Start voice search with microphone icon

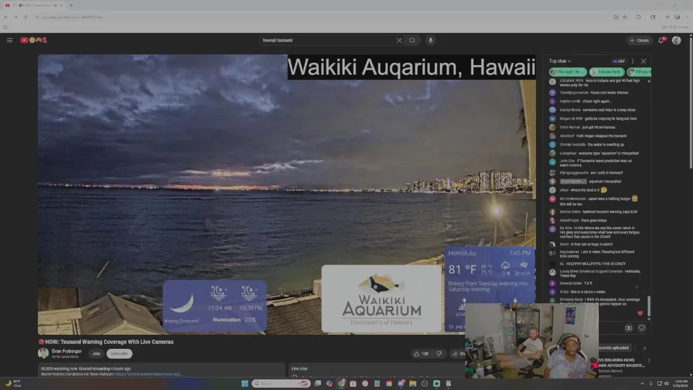click(x=430, y=40)
